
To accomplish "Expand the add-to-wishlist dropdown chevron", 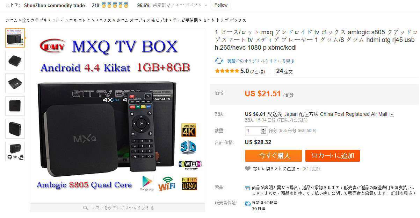I will click(298, 169).
